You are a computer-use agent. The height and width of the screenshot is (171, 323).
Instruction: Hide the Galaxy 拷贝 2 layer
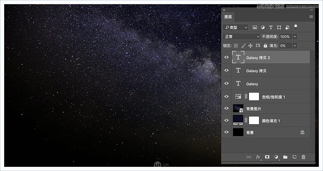pos(226,57)
